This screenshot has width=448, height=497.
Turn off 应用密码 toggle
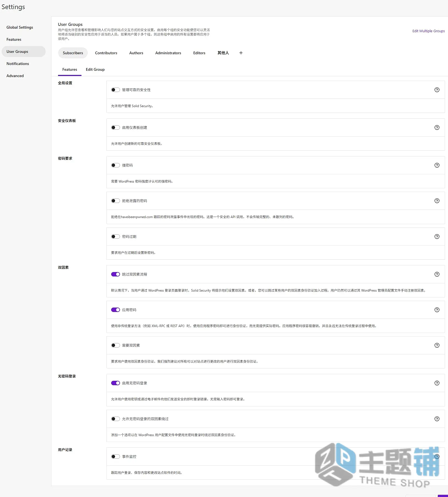115,310
